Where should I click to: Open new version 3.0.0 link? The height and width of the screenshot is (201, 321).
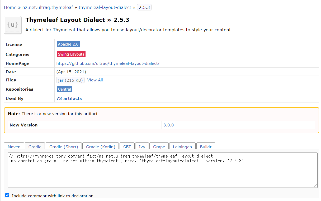169,125
